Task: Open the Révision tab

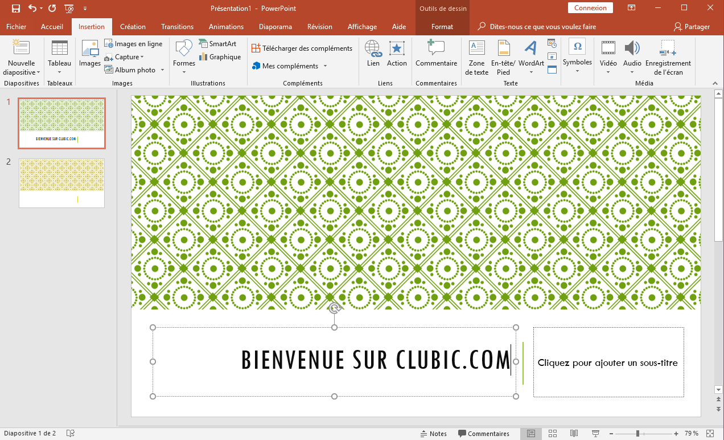Action: click(x=320, y=27)
